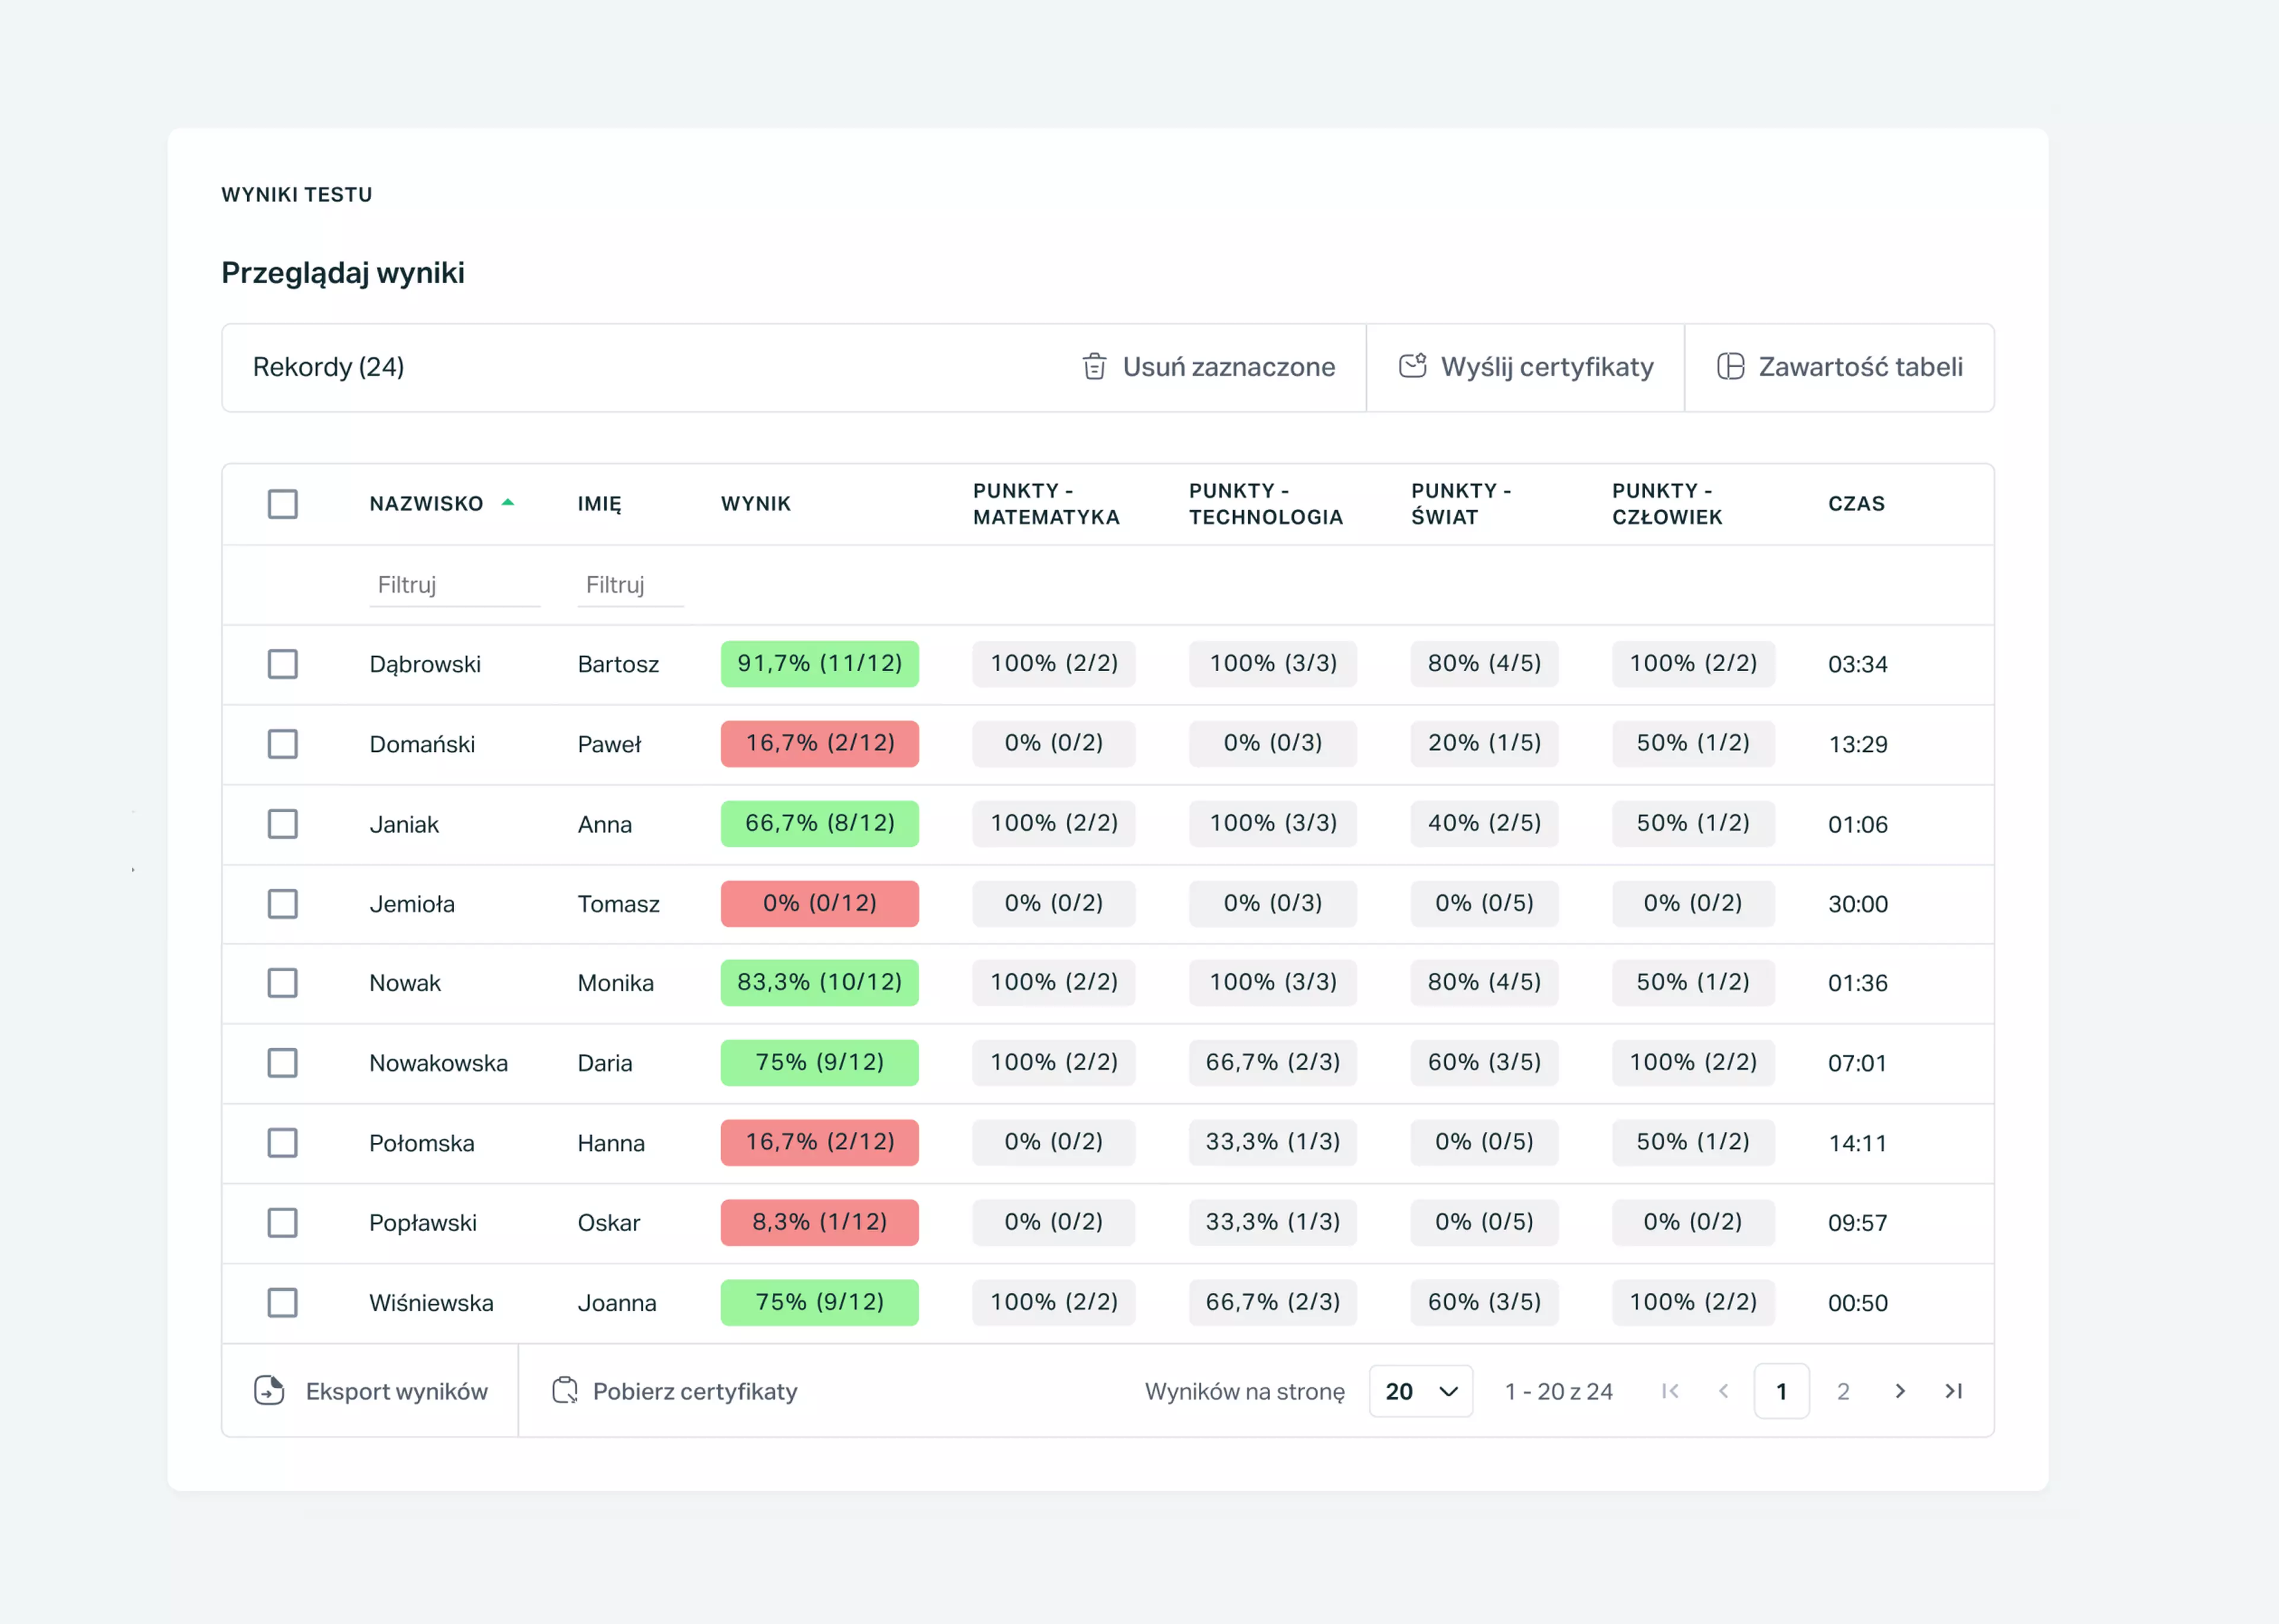
Task: Sort by Punkty - Świat column header
Action: [x=1461, y=504]
